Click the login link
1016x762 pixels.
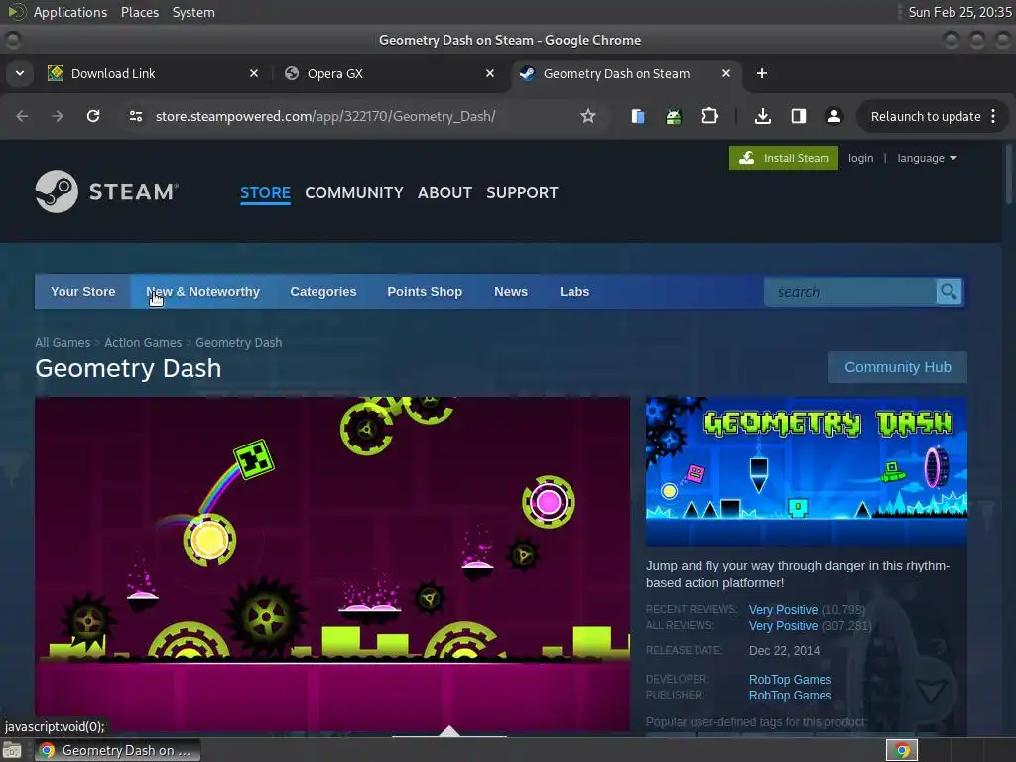tap(860, 158)
